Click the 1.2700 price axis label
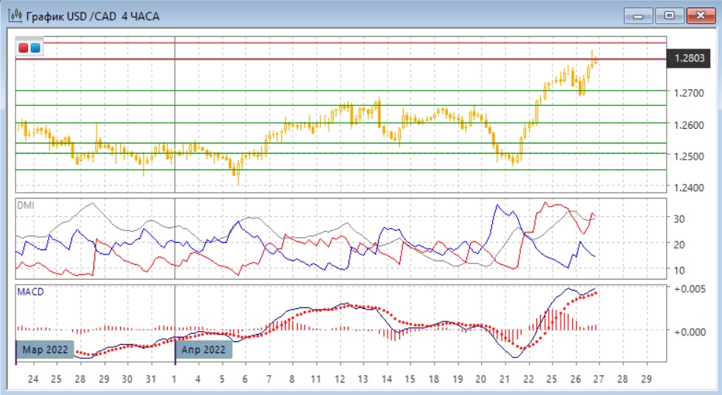Image resolution: width=722 pixels, height=395 pixels. (689, 93)
